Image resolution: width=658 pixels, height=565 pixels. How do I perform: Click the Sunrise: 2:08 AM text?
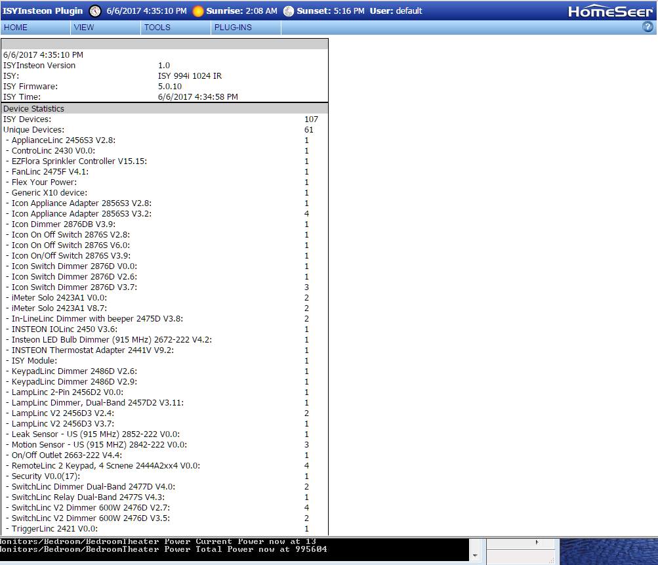coord(241,11)
